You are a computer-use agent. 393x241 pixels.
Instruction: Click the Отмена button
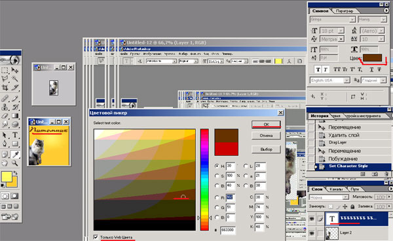click(266, 135)
